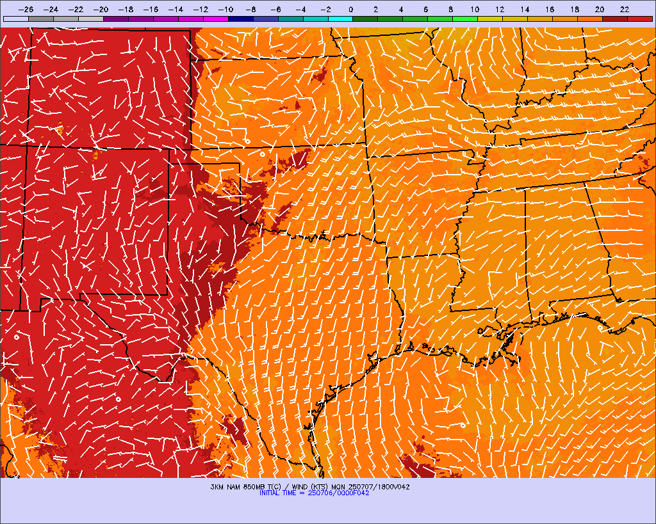Pick the deep orange swatch between 18 and 20

(x=590, y=19)
